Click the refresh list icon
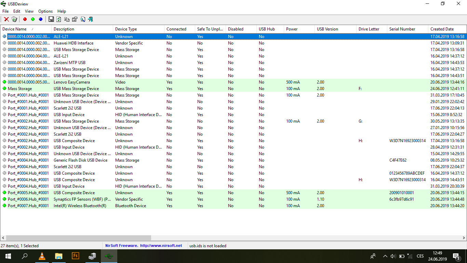 click(59, 19)
